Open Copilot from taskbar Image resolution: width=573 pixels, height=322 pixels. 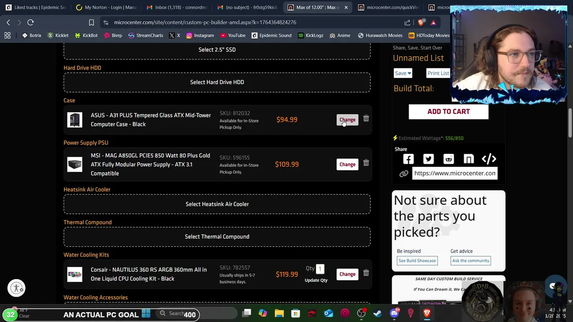(263, 314)
